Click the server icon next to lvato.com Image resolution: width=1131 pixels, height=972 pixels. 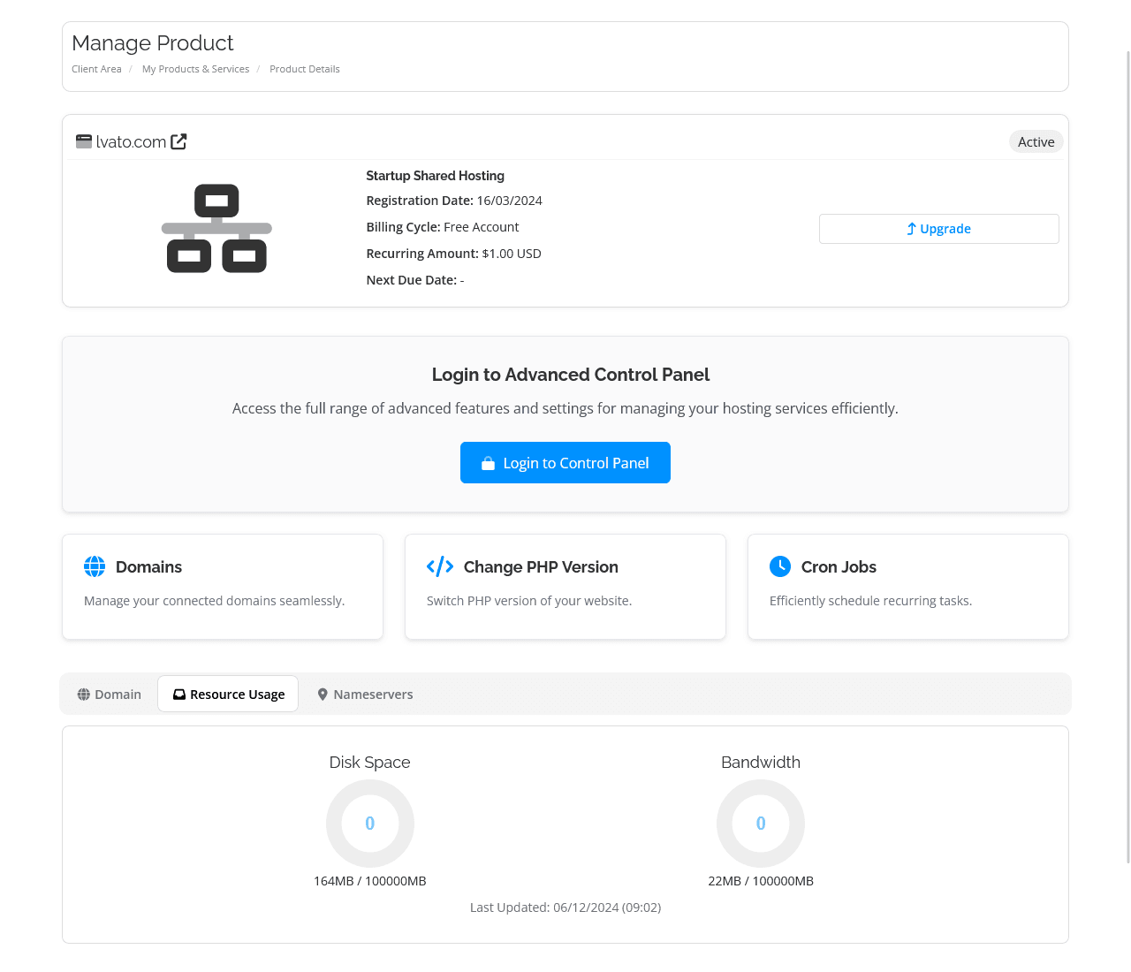click(x=83, y=141)
